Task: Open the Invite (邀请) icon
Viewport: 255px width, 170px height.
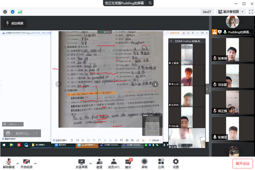Action: tap(99, 163)
